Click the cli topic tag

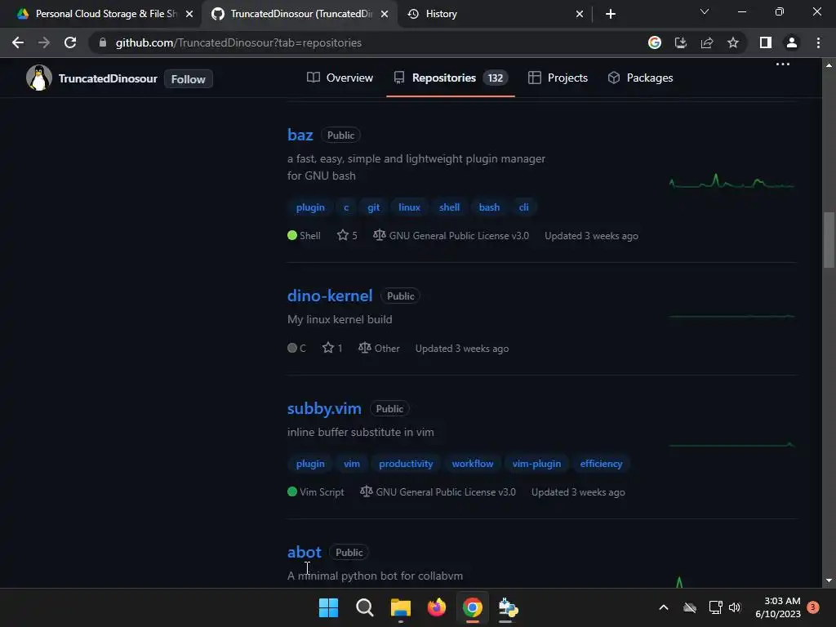tap(523, 207)
